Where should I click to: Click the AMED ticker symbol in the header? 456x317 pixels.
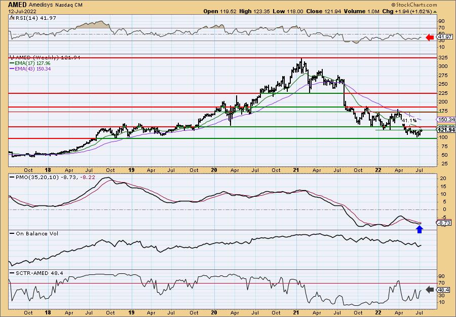point(17,5)
